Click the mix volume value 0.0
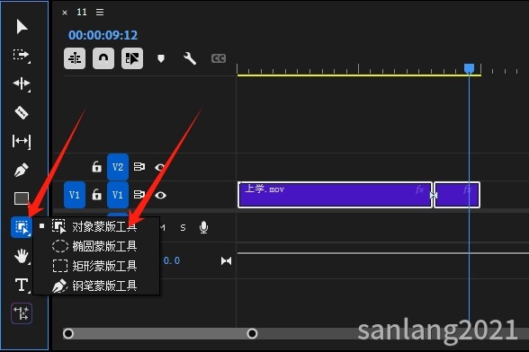 click(172, 260)
